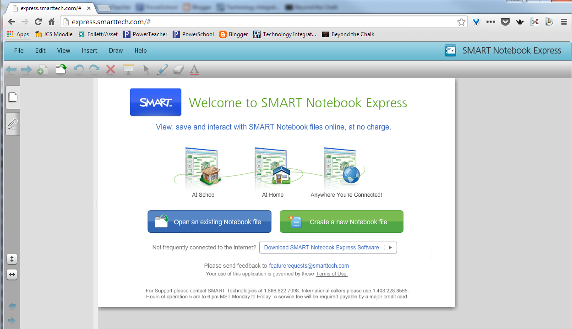Open the View menu
The image size is (572, 329).
click(x=64, y=51)
